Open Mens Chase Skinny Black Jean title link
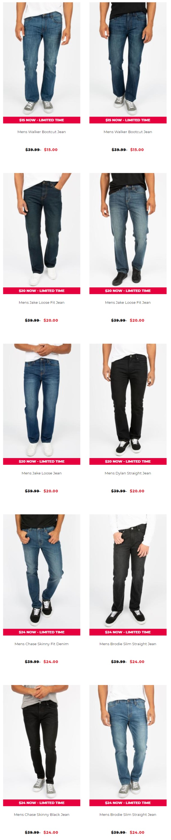 click(42, 815)
